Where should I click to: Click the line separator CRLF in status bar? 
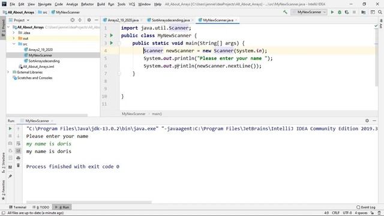(336, 213)
